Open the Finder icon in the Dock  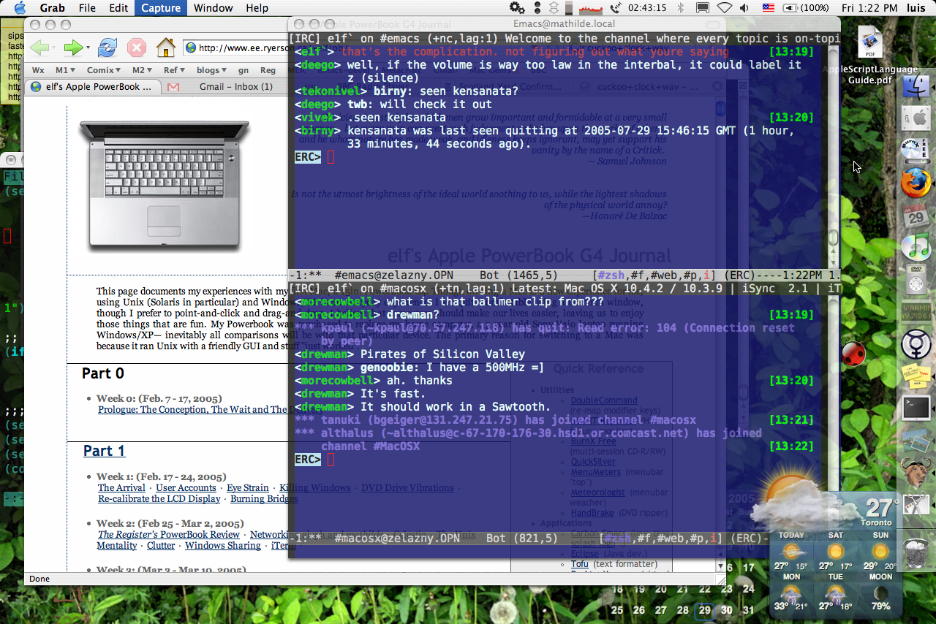tap(916, 88)
